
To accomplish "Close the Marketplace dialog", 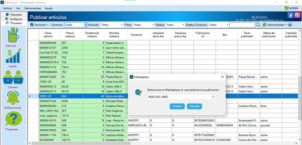I will (222, 77).
